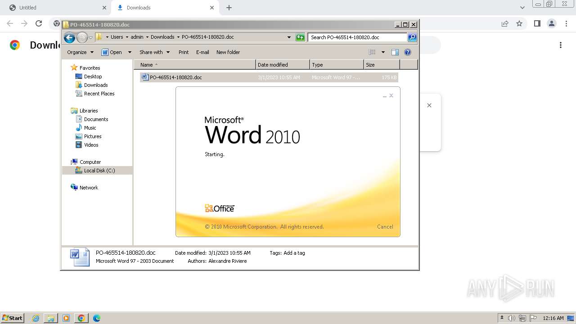Viewport: 576px width, 324px height.
Task: Expand the view options dropdown arrow
Action: (383, 52)
